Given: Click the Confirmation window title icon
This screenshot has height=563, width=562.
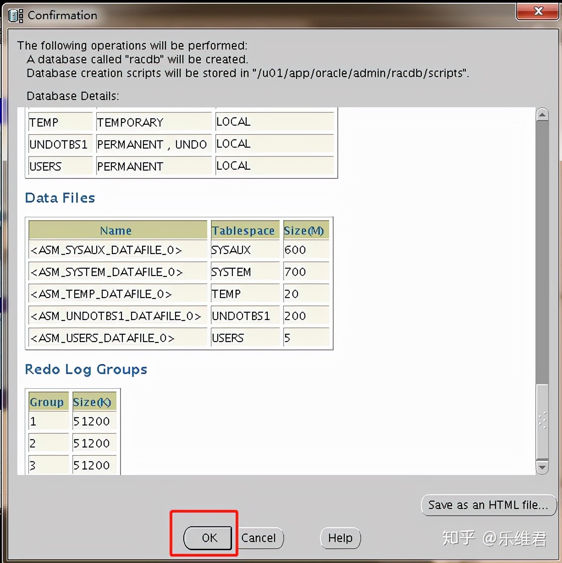Looking at the screenshot, I should (x=16, y=16).
